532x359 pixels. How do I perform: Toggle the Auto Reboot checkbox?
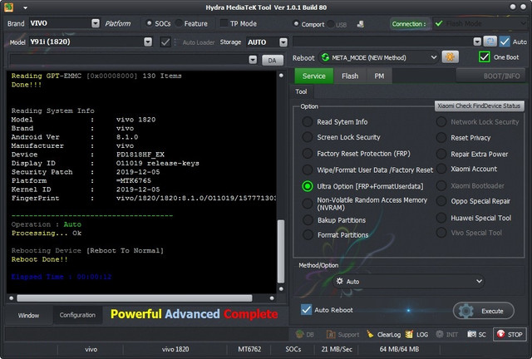[306, 309]
